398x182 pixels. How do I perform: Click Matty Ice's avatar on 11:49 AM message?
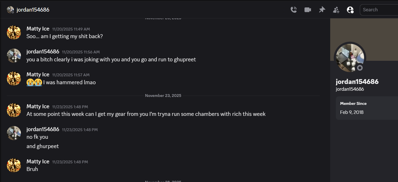pos(14,32)
